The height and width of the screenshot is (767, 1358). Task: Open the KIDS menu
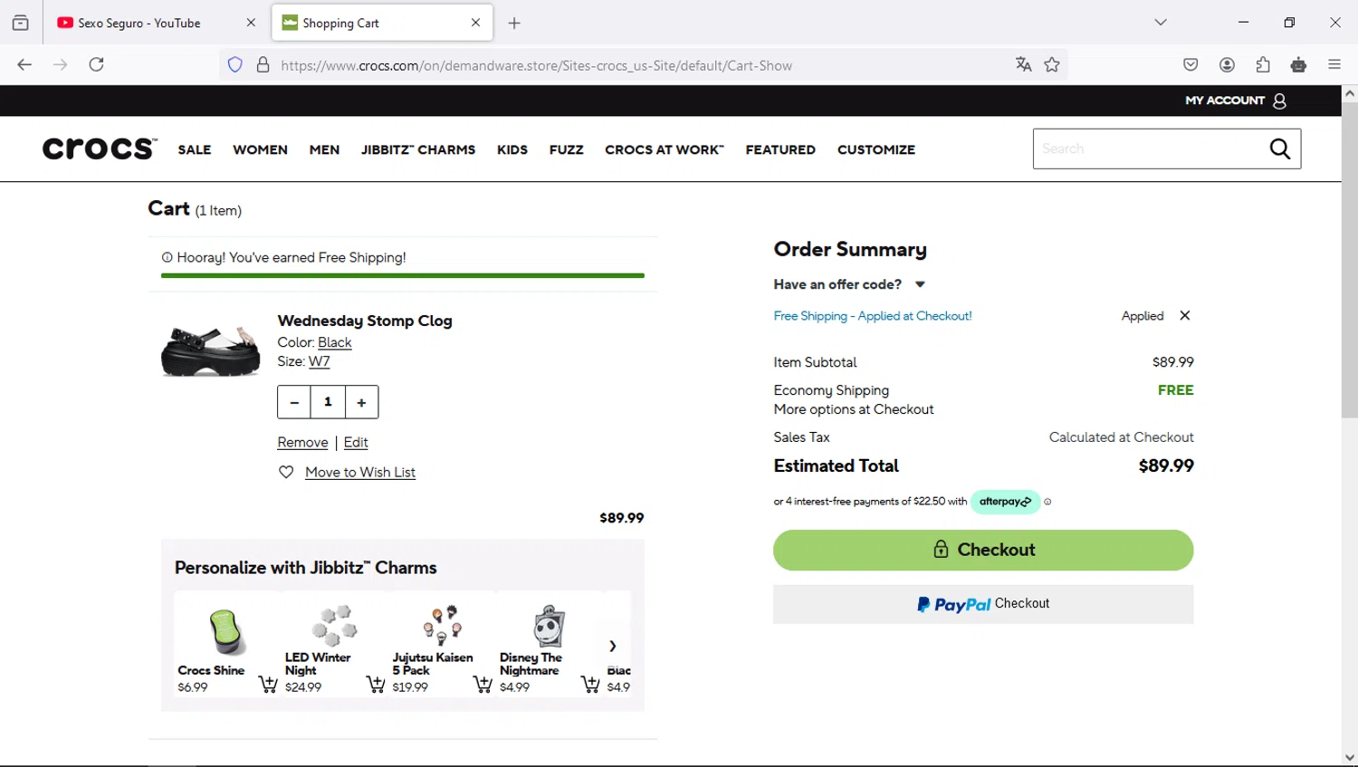pyautogui.click(x=512, y=149)
